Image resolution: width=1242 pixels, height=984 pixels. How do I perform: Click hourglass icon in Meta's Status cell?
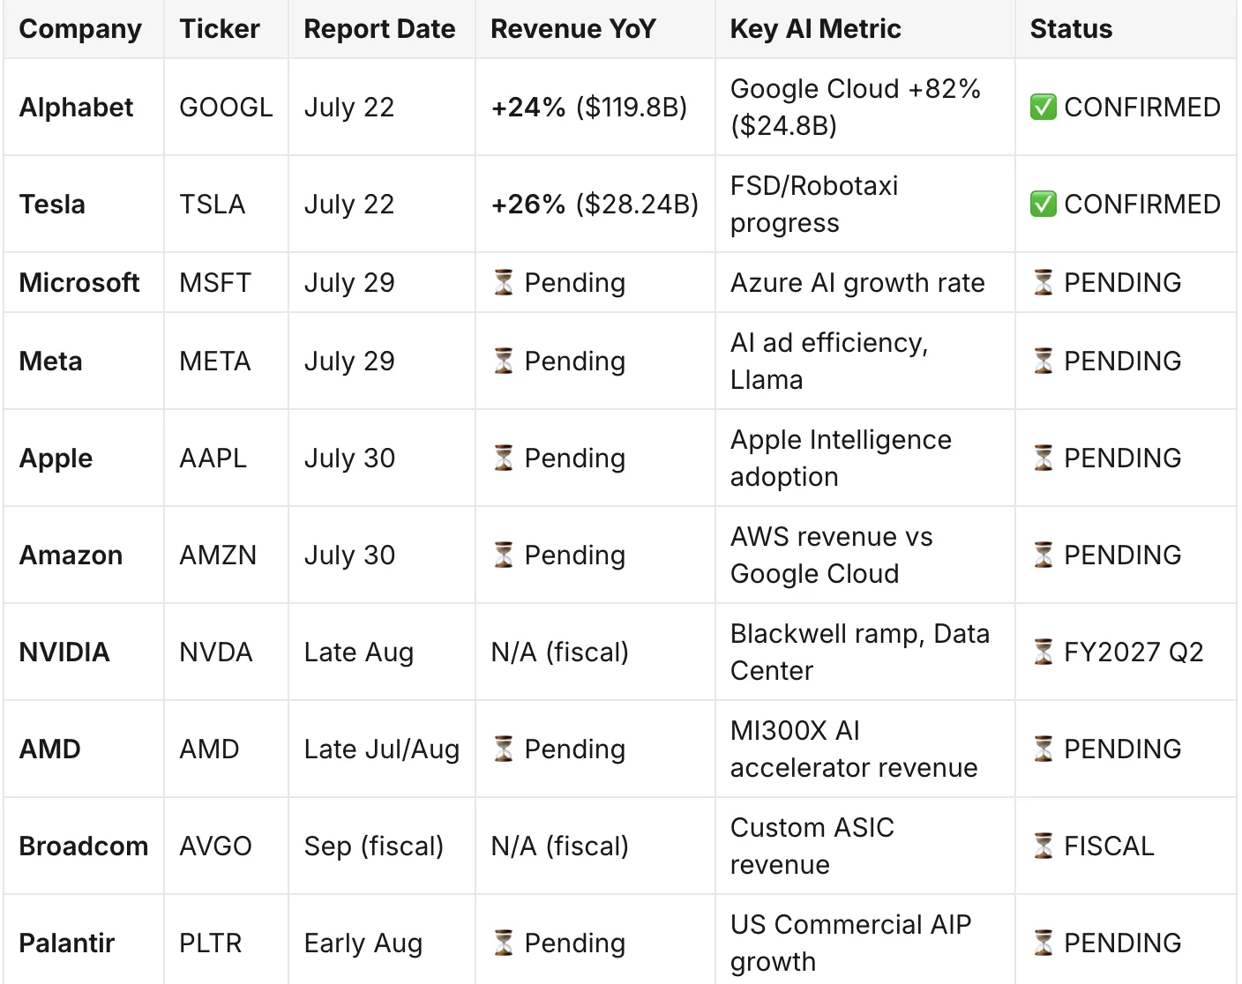(x=1044, y=362)
